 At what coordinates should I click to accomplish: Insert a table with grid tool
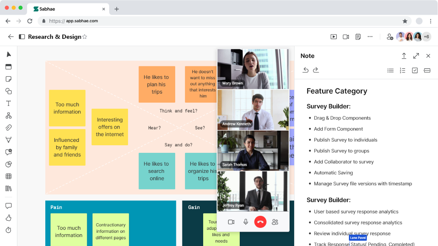coord(9,176)
